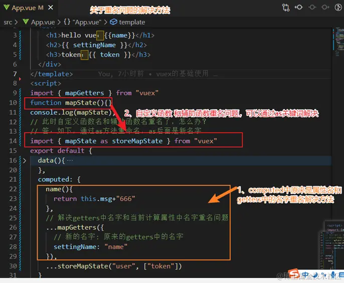
Task: Click line number 10 in the gutter
Action: coord(13,103)
